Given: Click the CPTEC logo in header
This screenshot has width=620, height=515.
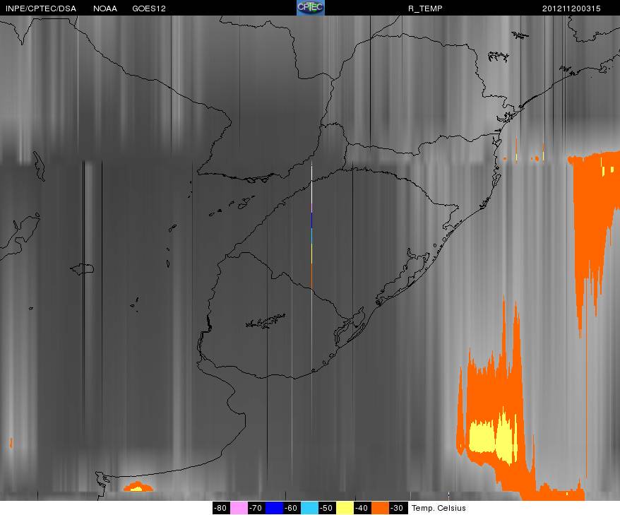Looking at the screenshot, I should [x=311, y=8].
